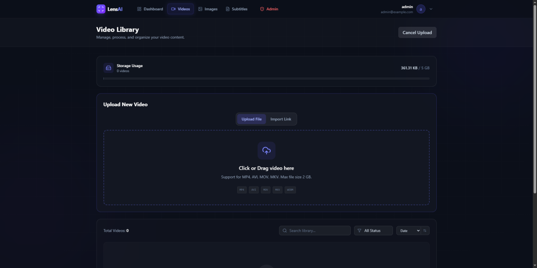
Task: Click the cloud upload icon
Action: point(266,151)
